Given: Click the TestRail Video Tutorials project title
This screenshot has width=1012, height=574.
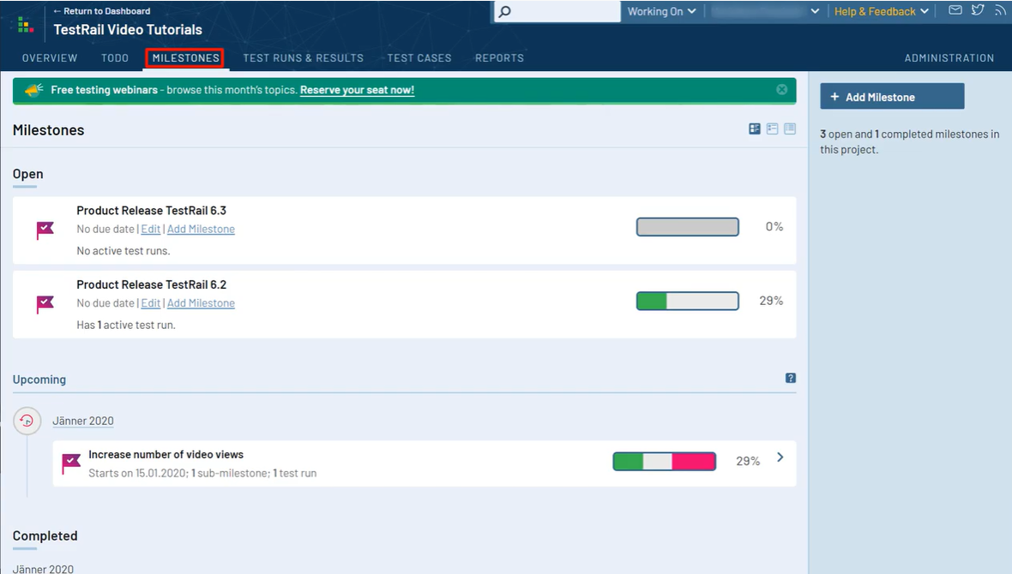Looking at the screenshot, I should click(x=128, y=30).
